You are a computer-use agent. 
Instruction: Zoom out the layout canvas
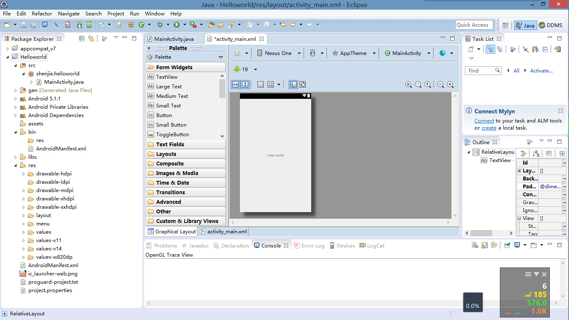point(441,85)
